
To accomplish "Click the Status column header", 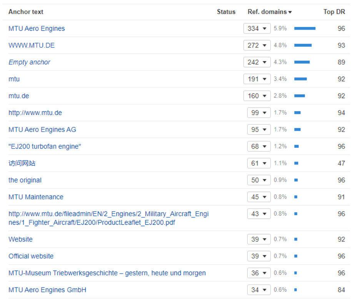I will tap(226, 12).
